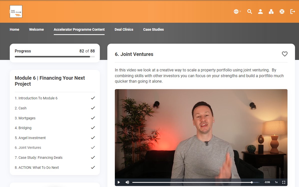
Task: Click the logout icon
Action: coord(292,11)
